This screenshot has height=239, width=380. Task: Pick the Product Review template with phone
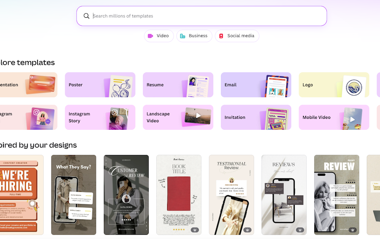click(337, 195)
